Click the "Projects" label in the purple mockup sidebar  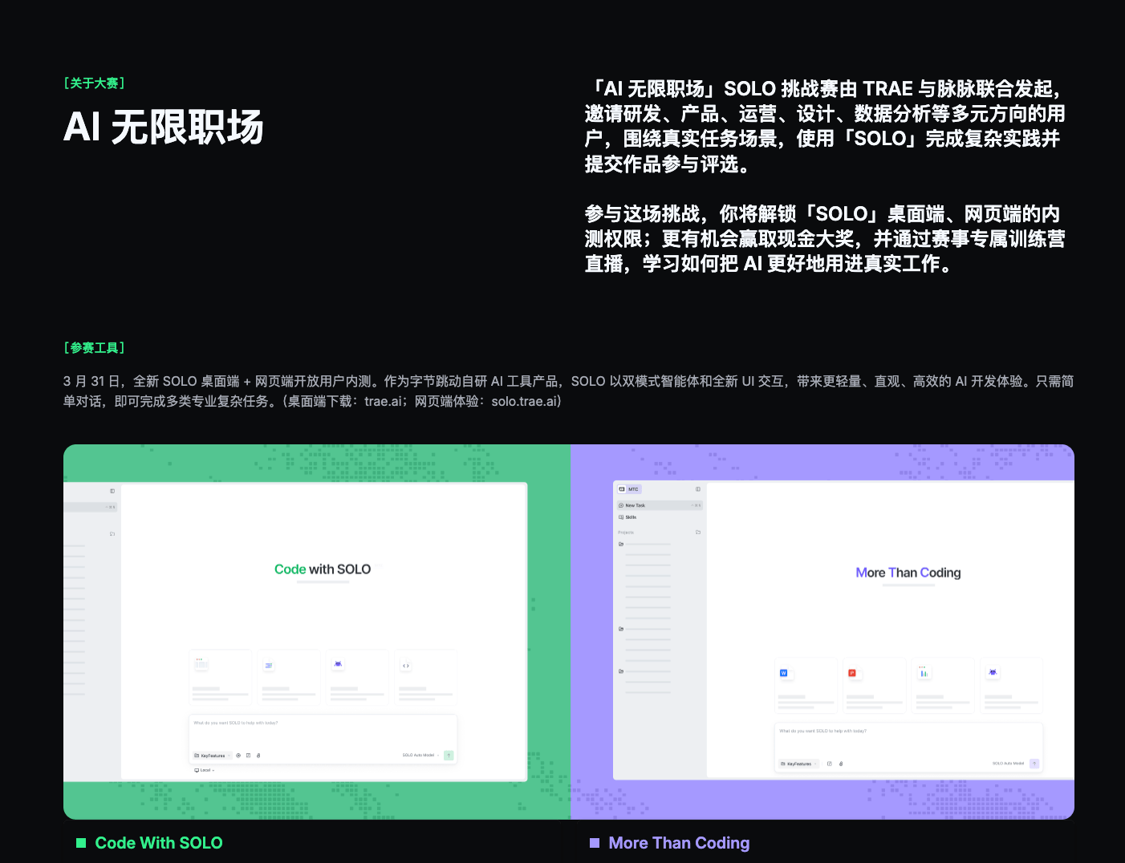coord(626,533)
